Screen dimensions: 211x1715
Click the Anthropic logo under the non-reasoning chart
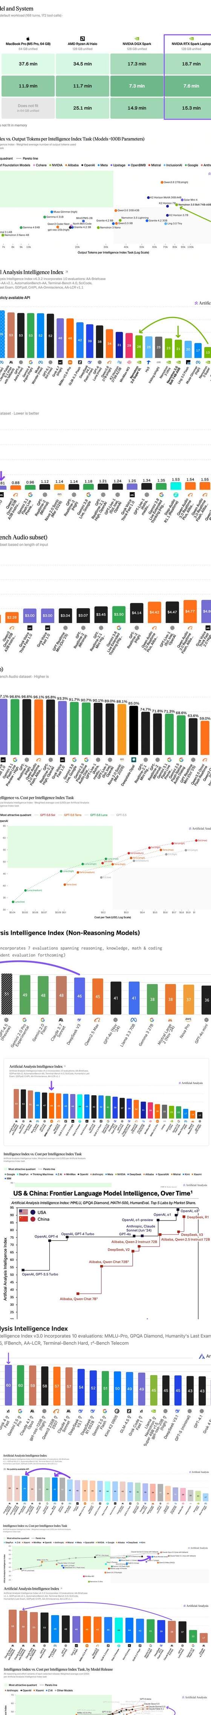pyautogui.click(x=62, y=1020)
